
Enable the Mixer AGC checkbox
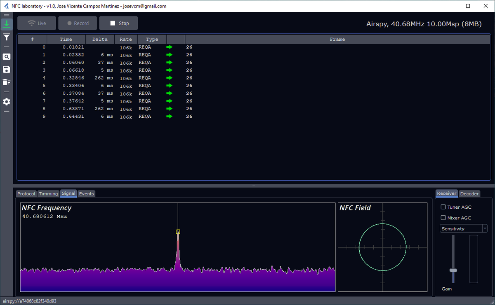443,218
